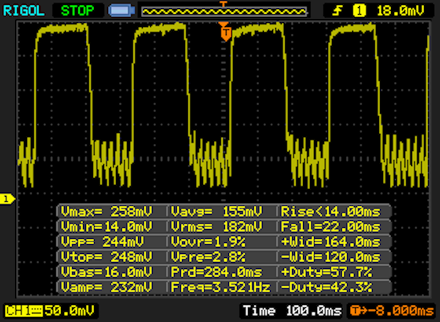This screenshot has width=440, height=322.
Task: Click the rising edge trigger icon
Action: tap(338, 11)
